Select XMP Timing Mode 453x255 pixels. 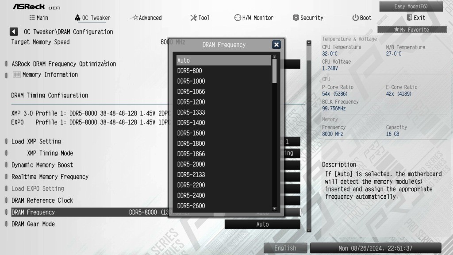[50, 153]
